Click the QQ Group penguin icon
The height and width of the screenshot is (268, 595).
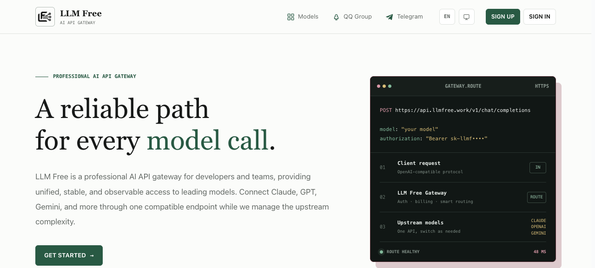[x=336, y=17]
